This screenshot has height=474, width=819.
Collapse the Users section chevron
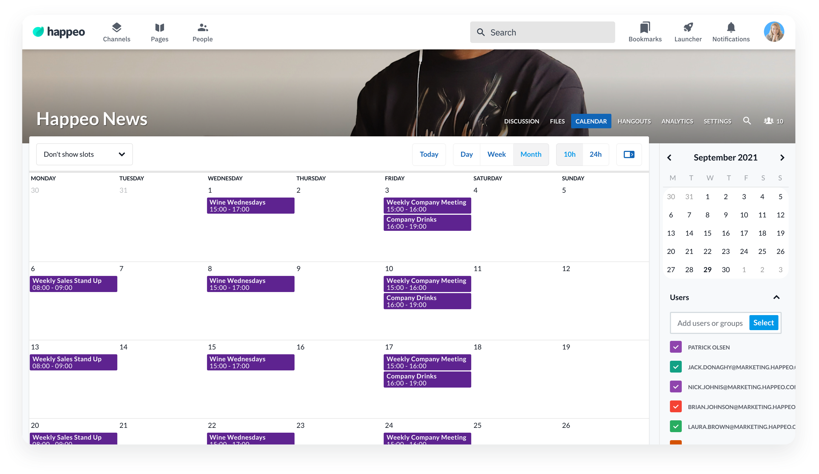(x=776, y=297)
